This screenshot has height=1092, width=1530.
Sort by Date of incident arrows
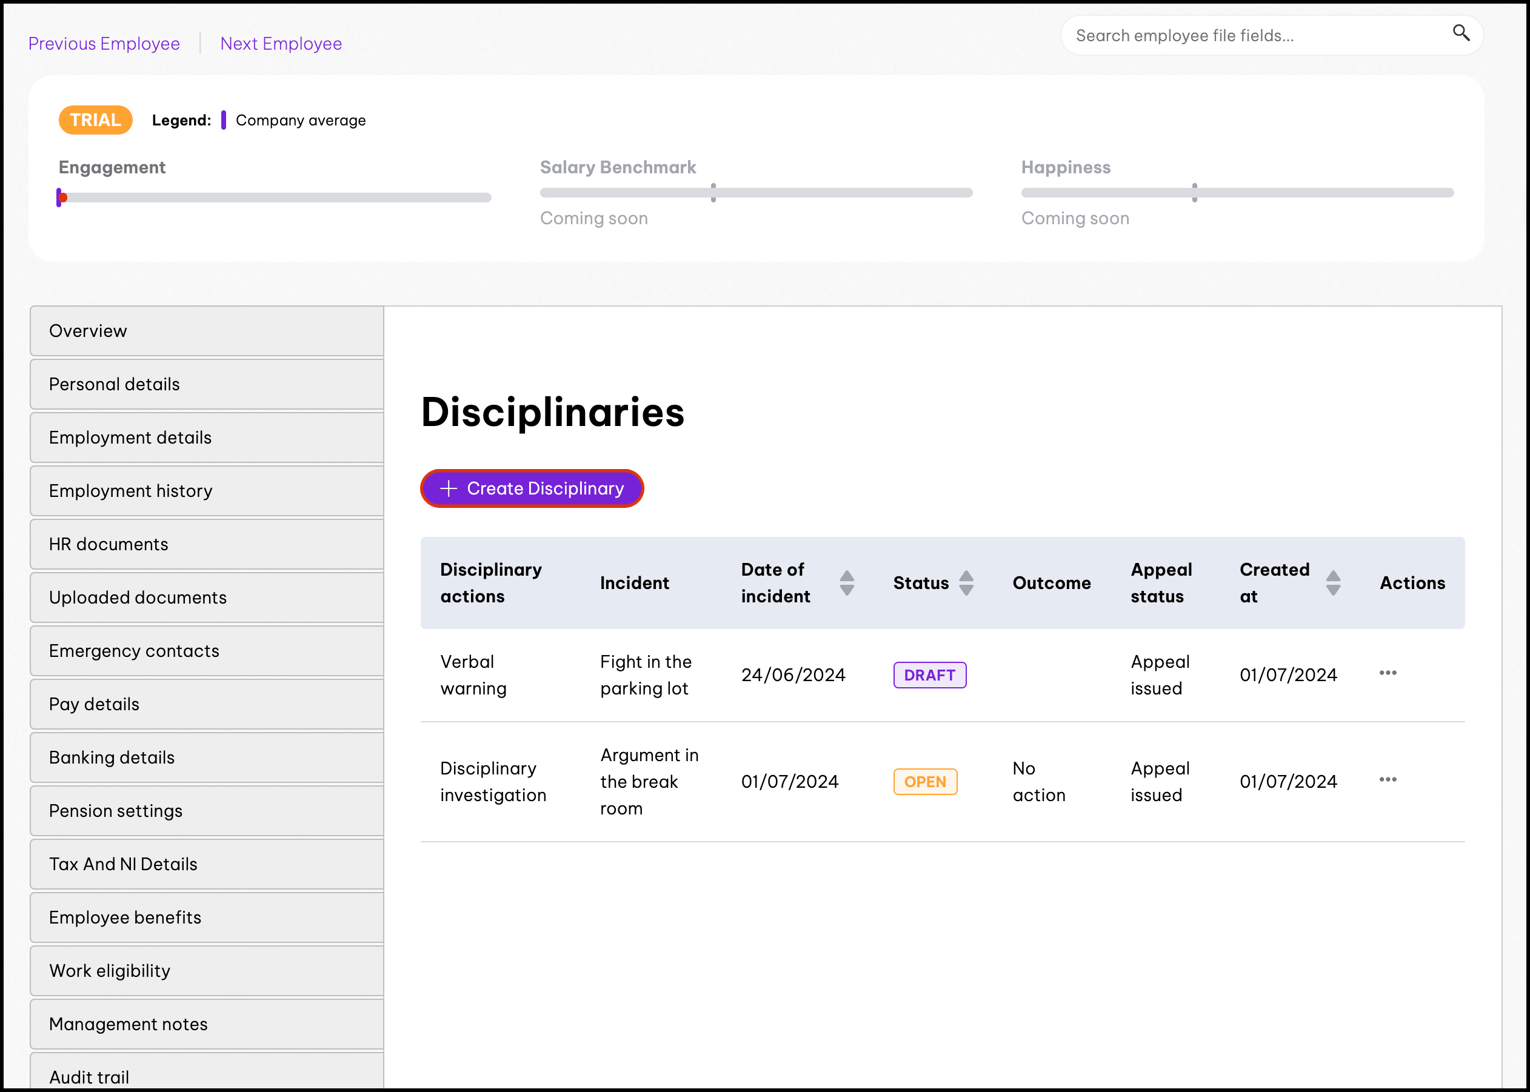tap(847, 583)
